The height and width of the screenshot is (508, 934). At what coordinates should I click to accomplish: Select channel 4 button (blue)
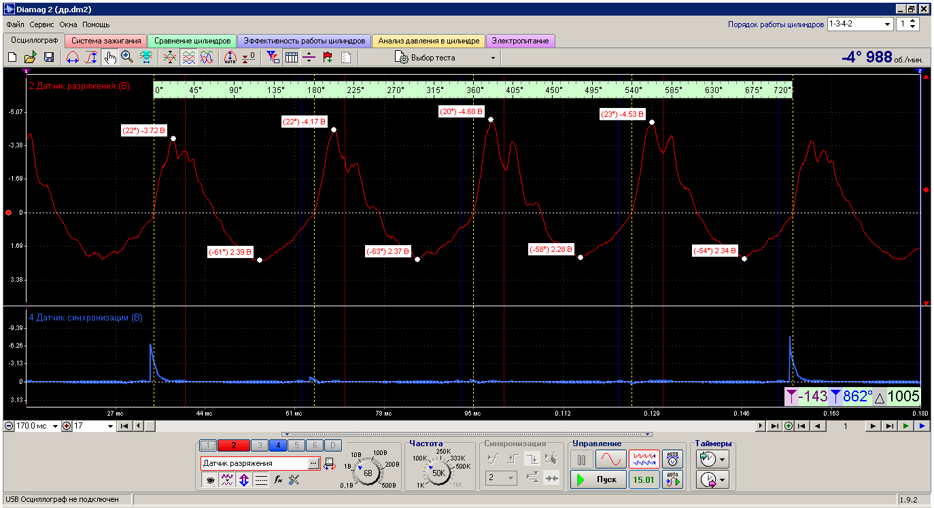pos(277,446)
